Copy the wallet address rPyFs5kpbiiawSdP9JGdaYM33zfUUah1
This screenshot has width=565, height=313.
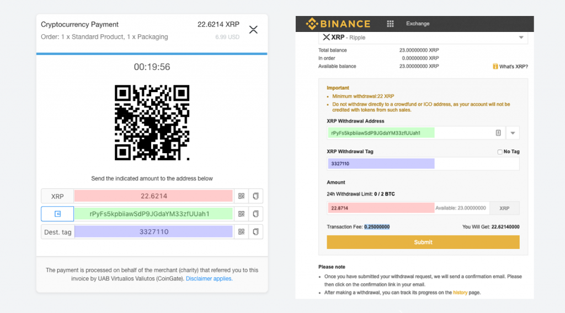click(256, 214)
